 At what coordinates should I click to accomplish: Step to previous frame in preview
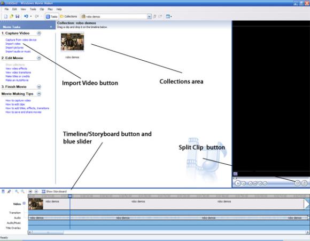[x=255, y=183]
